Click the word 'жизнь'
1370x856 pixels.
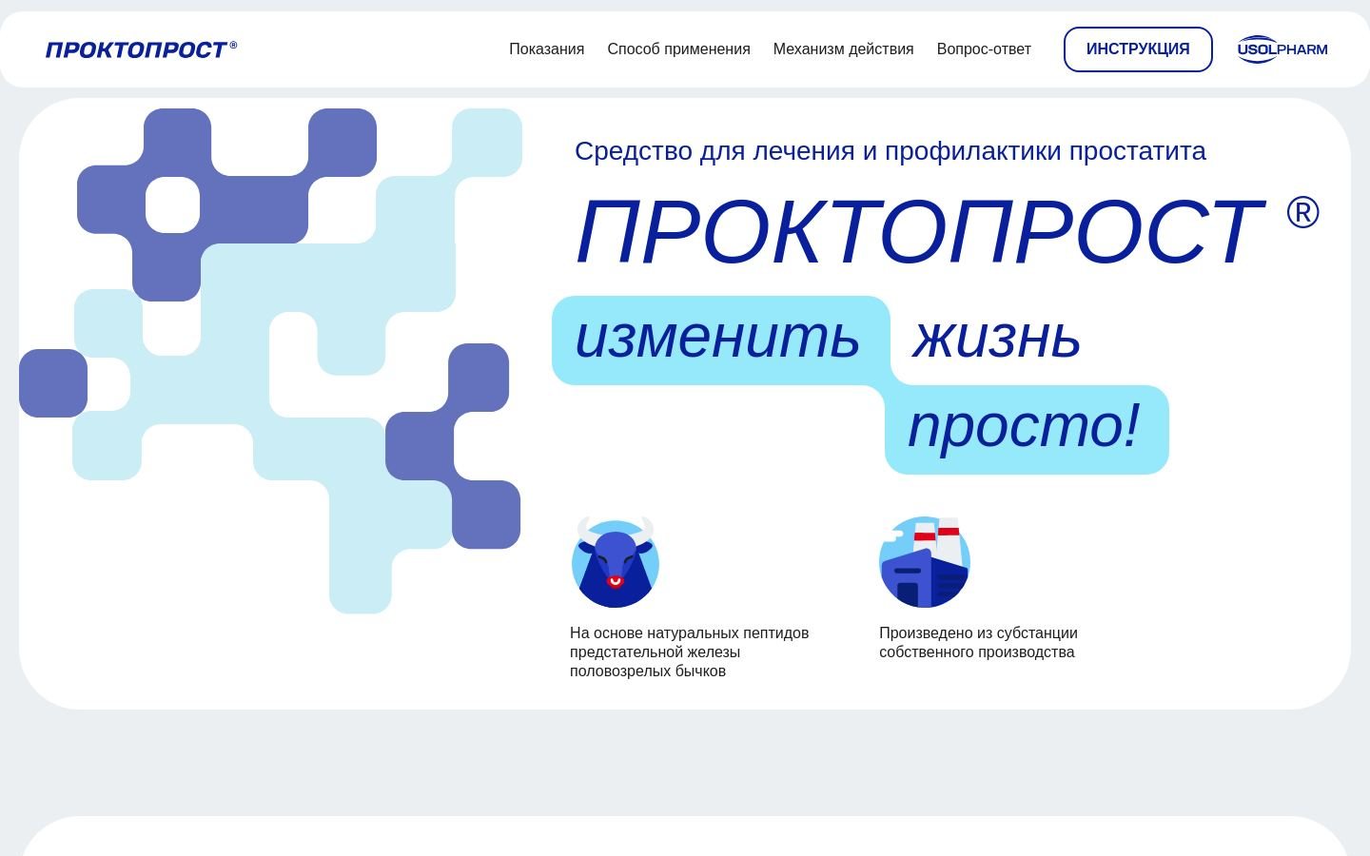point(997,338)
